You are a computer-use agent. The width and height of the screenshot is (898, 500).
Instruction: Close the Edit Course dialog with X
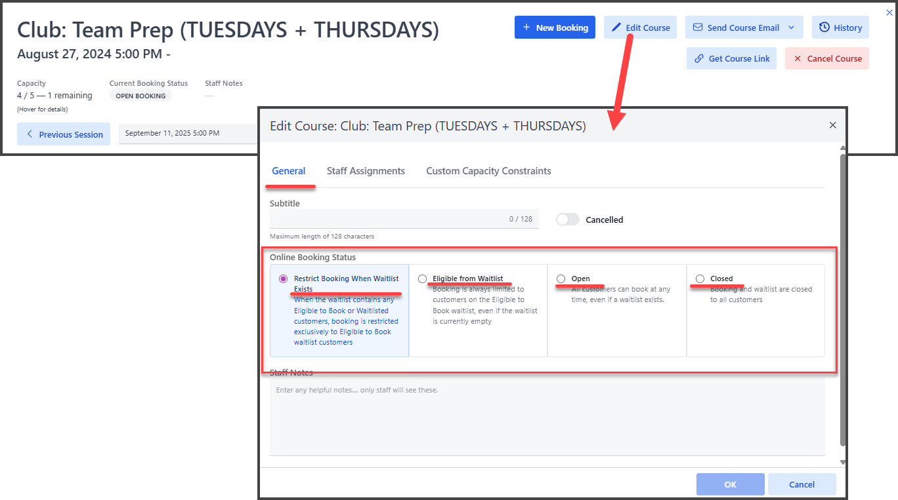pyautogui.click(x=832, y=125)
